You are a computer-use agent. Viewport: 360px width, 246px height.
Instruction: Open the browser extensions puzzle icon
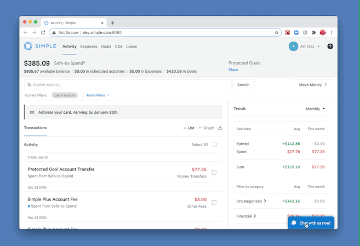[x=313, y=32]
